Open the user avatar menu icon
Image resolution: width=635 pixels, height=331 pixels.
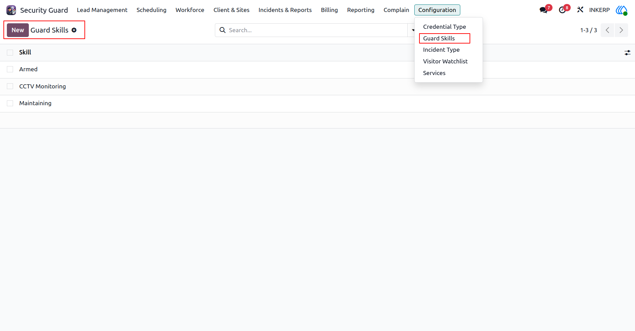click(x=622, y=10)
